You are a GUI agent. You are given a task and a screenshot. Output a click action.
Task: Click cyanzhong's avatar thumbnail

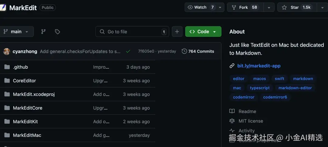[7, 51]
